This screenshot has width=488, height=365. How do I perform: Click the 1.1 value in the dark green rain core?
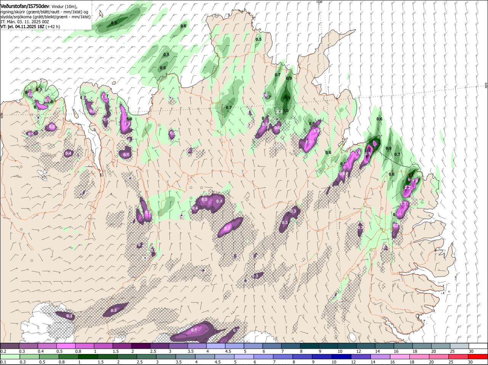click(288, 98)
